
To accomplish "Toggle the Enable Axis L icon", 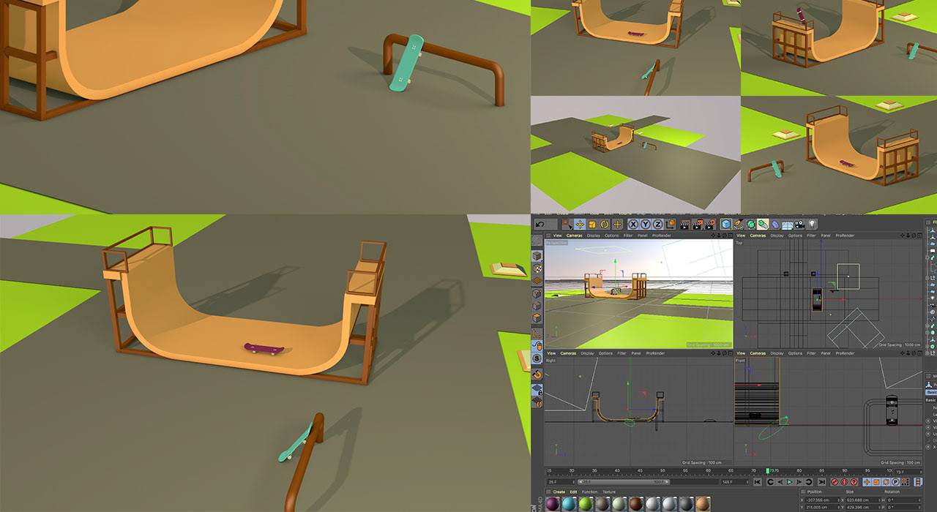I will 537,334.
